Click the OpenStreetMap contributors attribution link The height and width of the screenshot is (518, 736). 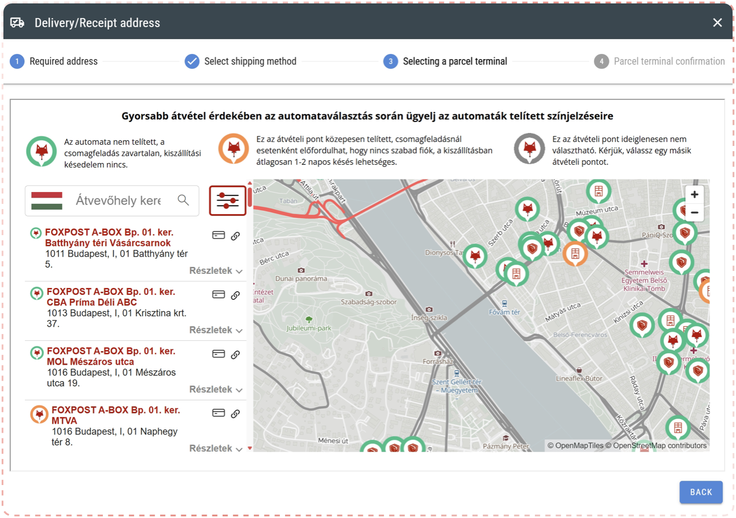(659, 445)
